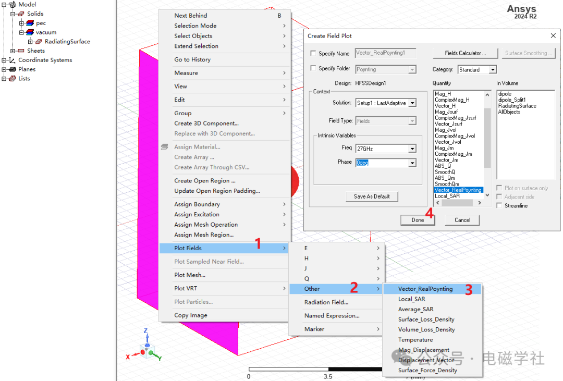Open the Fields Calculator
The width and height of the screenshot is (563, 381).
(466, 53)
